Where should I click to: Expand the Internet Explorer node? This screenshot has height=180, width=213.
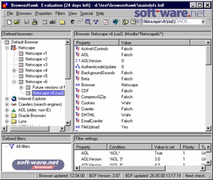tap(7, 99)
